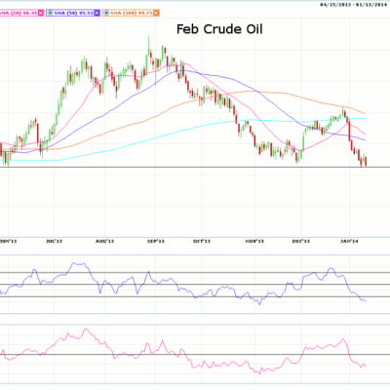This screenshot has height=390, width=390.
Task: Select the NOV'13 axis label
Action: pos(254,241)
